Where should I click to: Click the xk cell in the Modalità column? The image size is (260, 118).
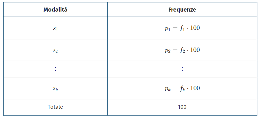click(55, 88)
